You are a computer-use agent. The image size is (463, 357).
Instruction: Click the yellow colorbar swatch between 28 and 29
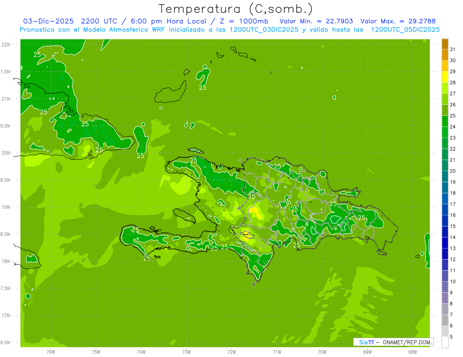click(445, 77)
